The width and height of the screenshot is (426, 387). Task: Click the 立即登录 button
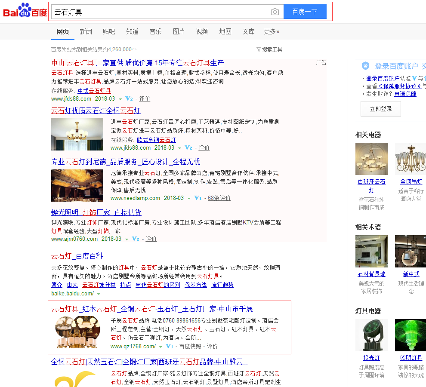pyautogui.click(x=380, y=109)
